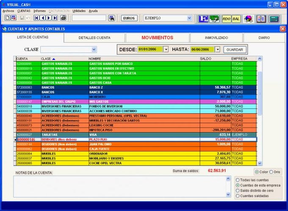Open the CUENTAS menu
288x211 pixels.
[24, 11]
